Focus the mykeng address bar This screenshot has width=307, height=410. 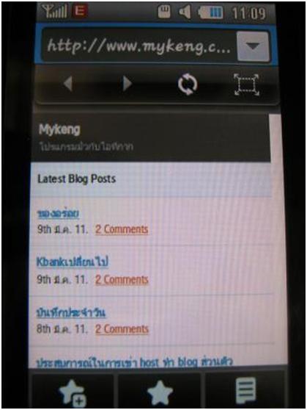point(138,46)
